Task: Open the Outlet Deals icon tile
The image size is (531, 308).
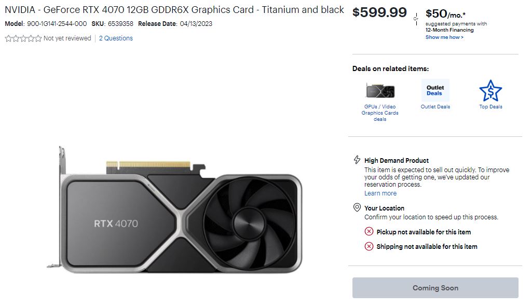Action: [x=435, y=91]
